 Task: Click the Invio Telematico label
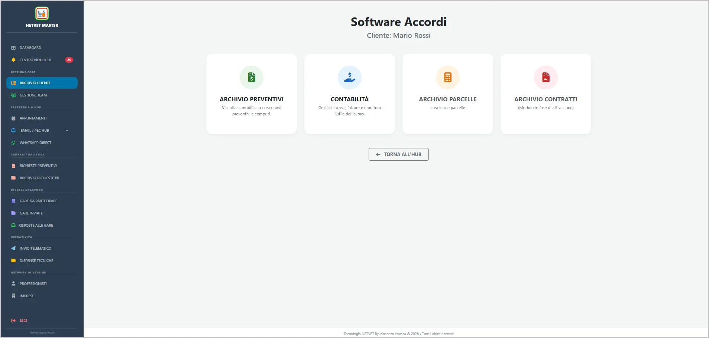pyautogui.click(x=36, y=249)
